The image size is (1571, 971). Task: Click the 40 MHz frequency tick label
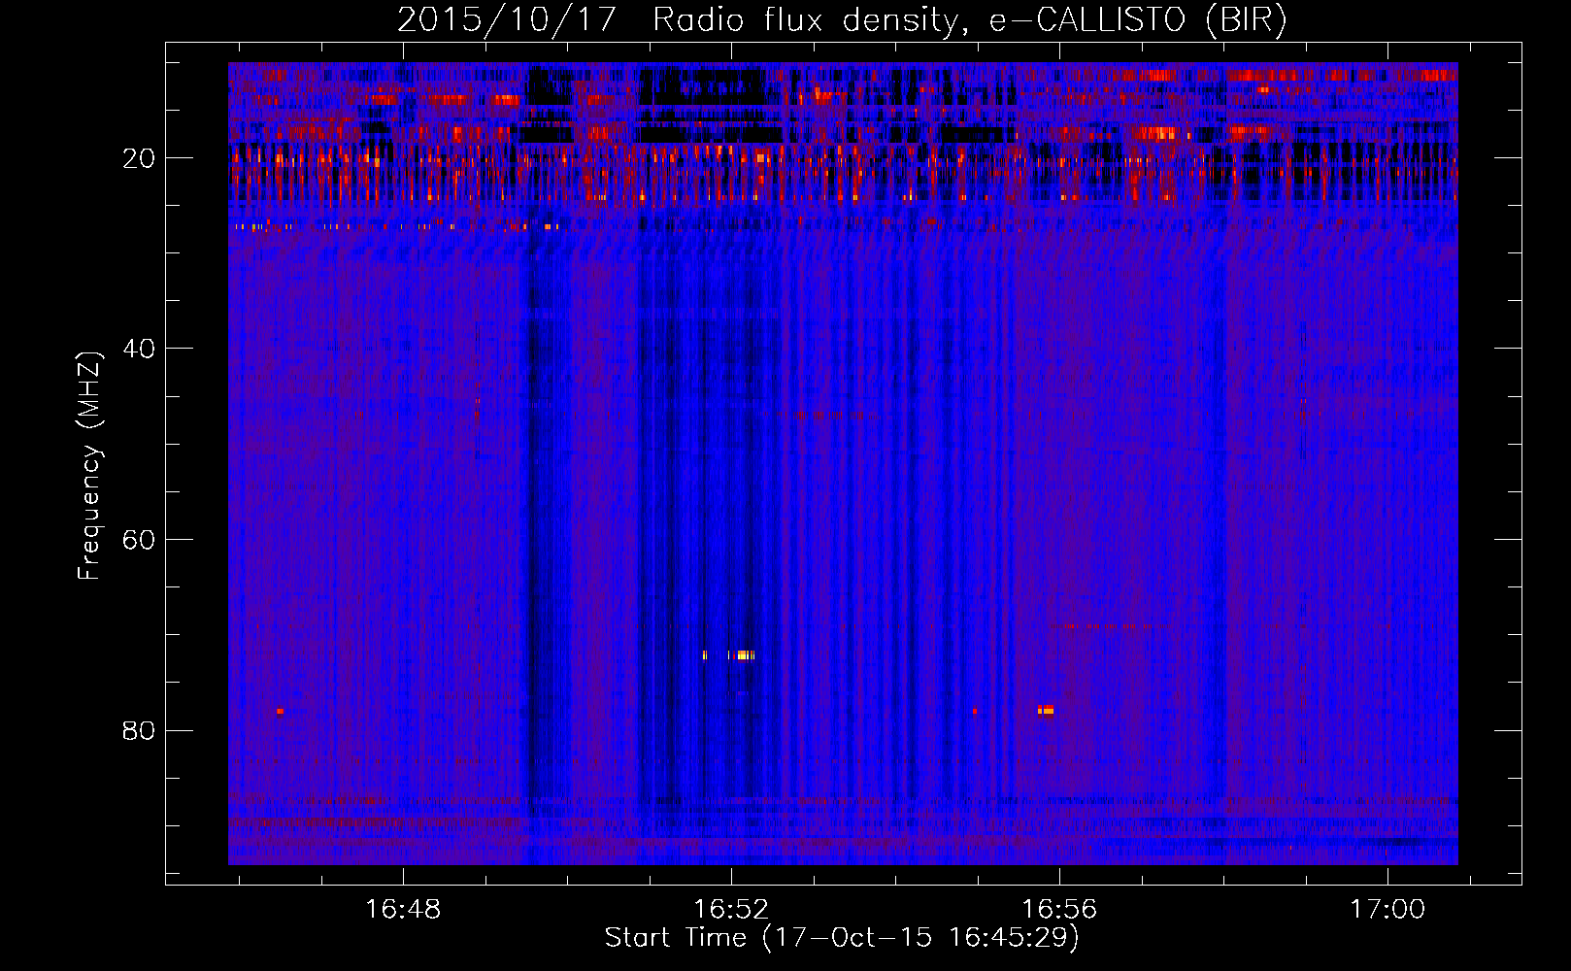point(139,349)
